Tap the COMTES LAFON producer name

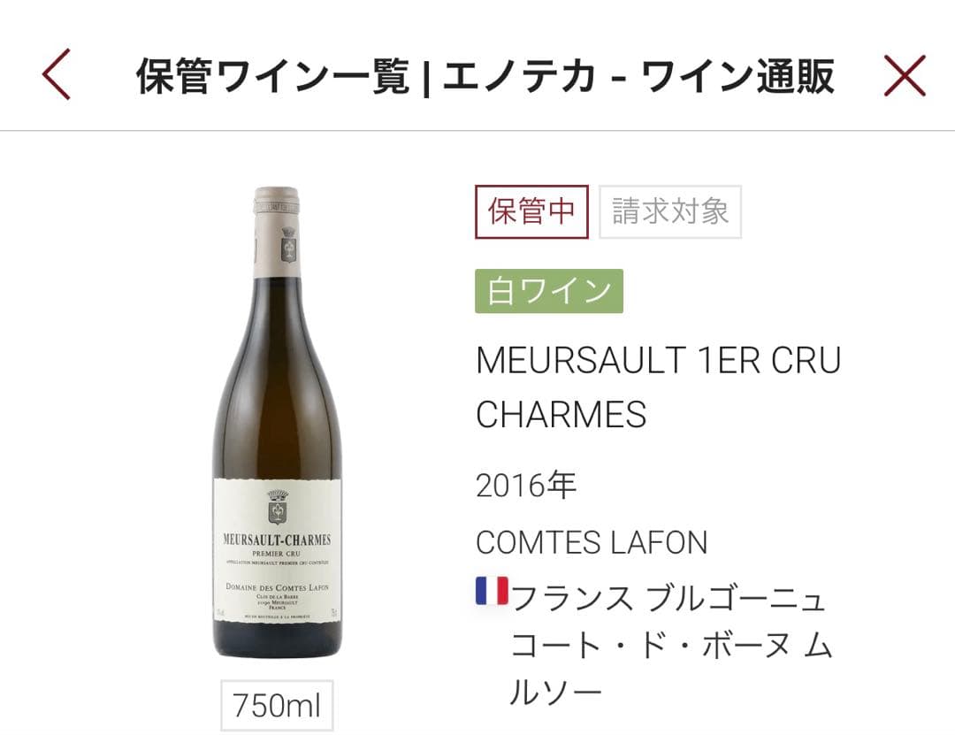click(592, 542)
